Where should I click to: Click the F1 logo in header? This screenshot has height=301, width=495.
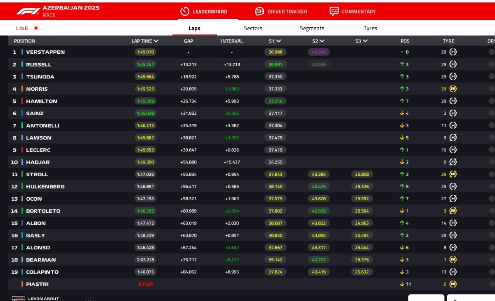(x=28, y=12)
